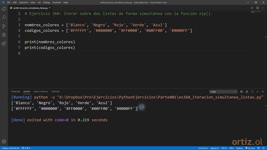Select the Python interpreter in status bar
The width and height of the screenshot is (267, 150).
pos(10,148)
